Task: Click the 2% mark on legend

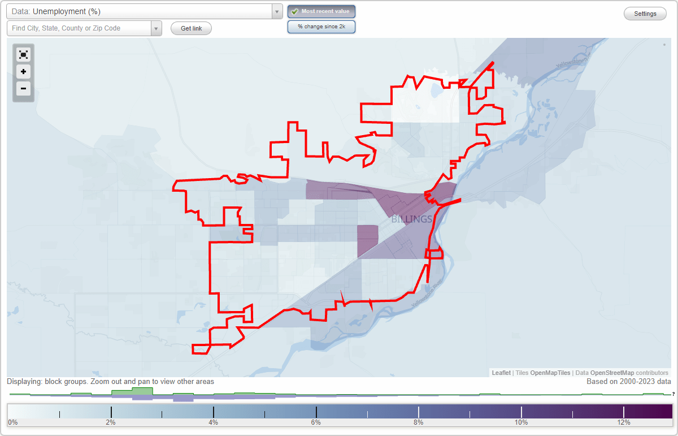Action: pos(111,422)
